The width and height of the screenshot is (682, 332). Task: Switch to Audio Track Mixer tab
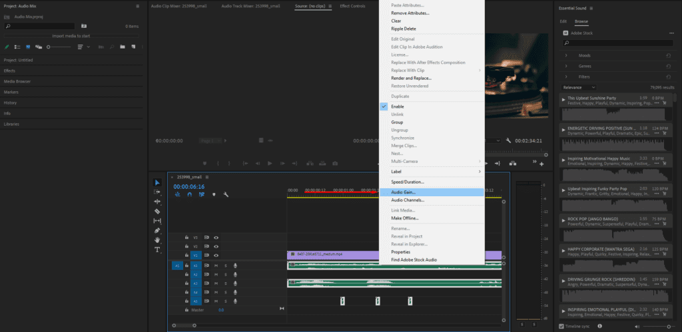[x=250, y=6]
